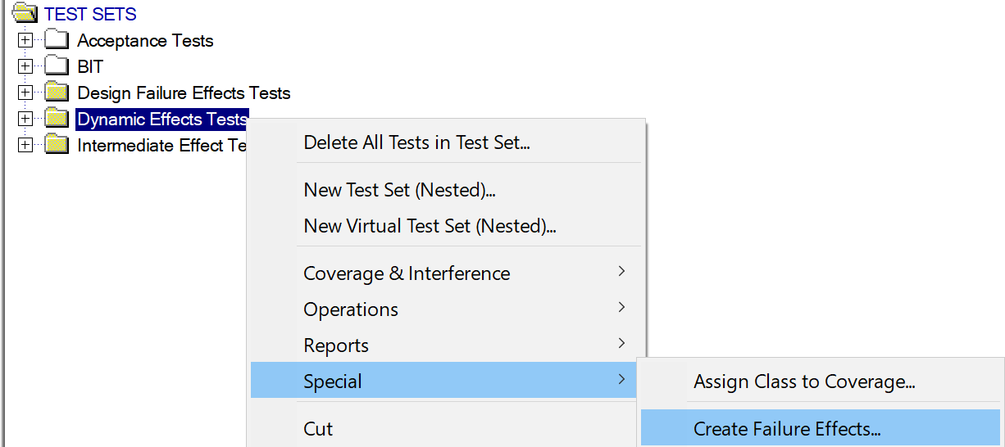Click the BIT white folder icon
This screenshot has width=1005, height=447.
point(57,65)
